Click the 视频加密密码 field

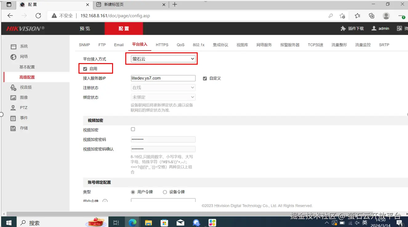(163, 140)
